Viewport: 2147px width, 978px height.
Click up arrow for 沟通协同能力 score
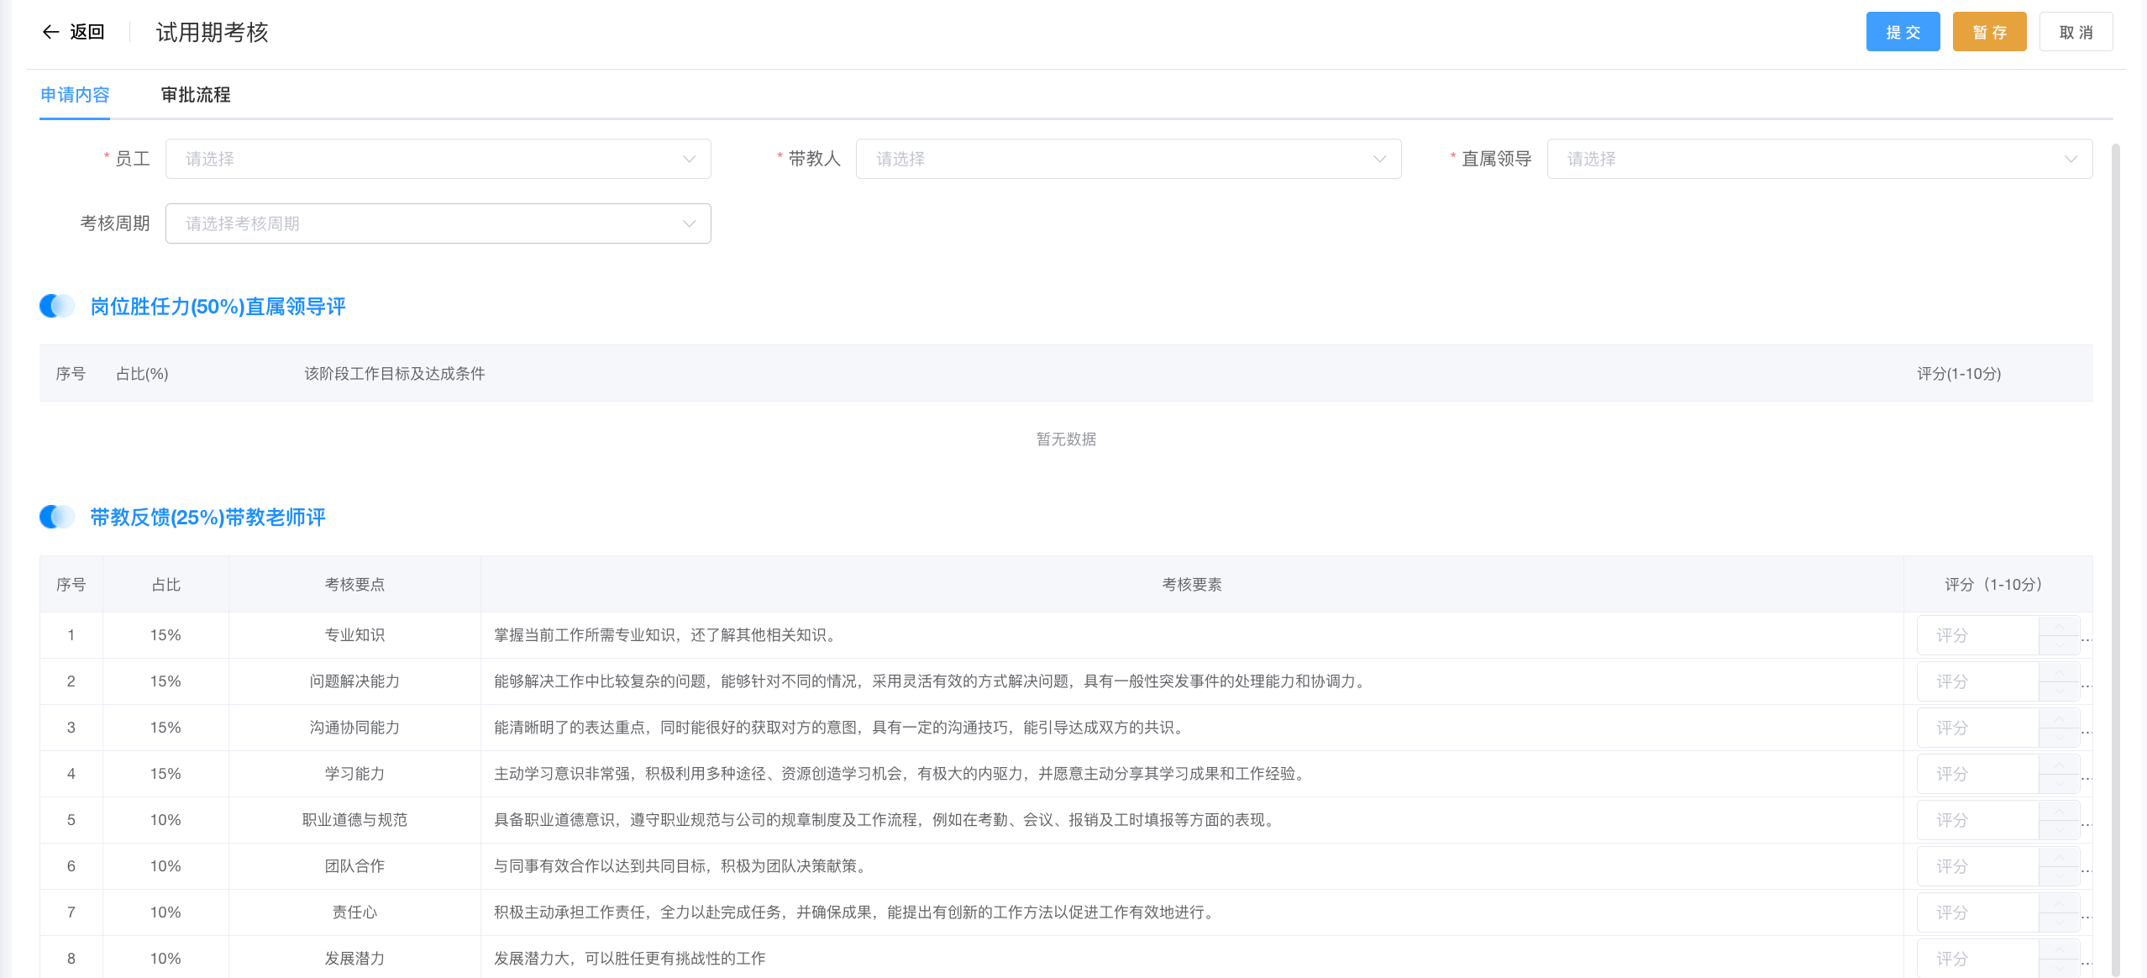[2059, 719]
